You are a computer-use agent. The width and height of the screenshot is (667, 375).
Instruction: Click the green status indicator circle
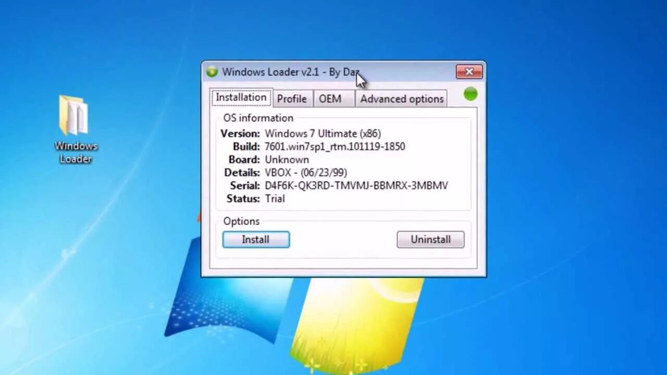(x=471, y=94)
